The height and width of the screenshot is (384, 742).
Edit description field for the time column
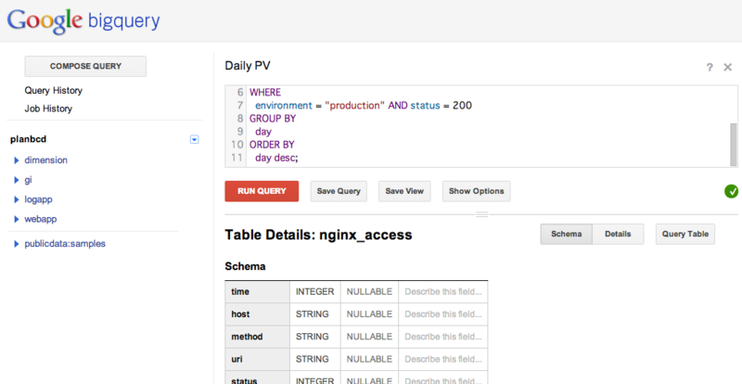coord(443,291)
